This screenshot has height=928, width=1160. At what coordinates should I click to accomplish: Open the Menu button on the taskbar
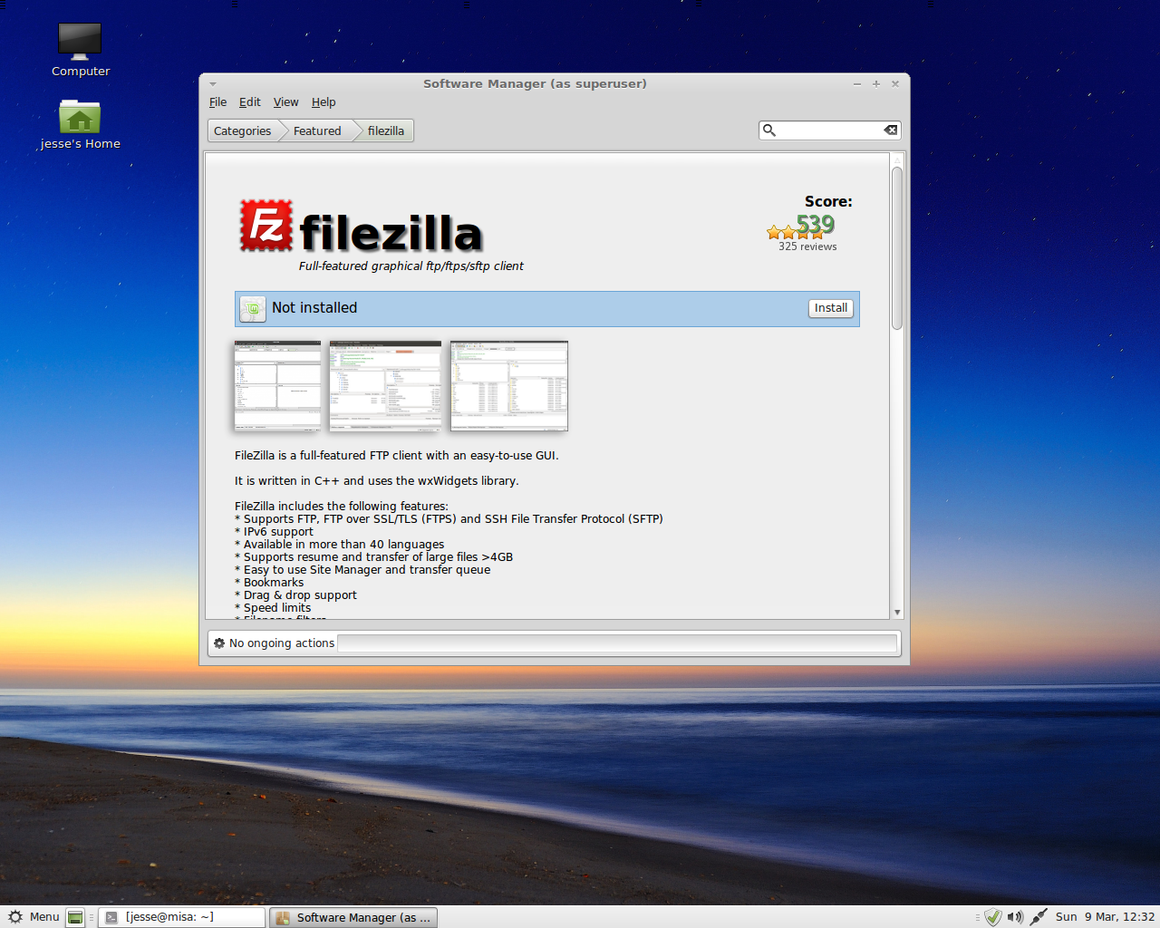point(34,917)
